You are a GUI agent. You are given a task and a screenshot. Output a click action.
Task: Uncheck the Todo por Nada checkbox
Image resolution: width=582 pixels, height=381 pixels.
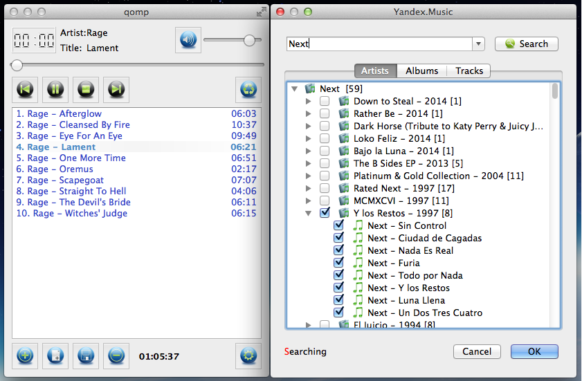338,275
